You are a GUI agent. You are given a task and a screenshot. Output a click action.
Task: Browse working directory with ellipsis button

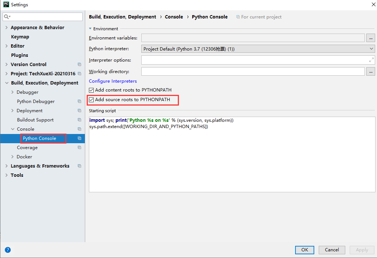(370, 72)
